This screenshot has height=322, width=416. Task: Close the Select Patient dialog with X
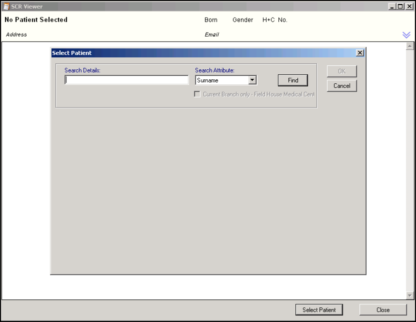(360, 53)
